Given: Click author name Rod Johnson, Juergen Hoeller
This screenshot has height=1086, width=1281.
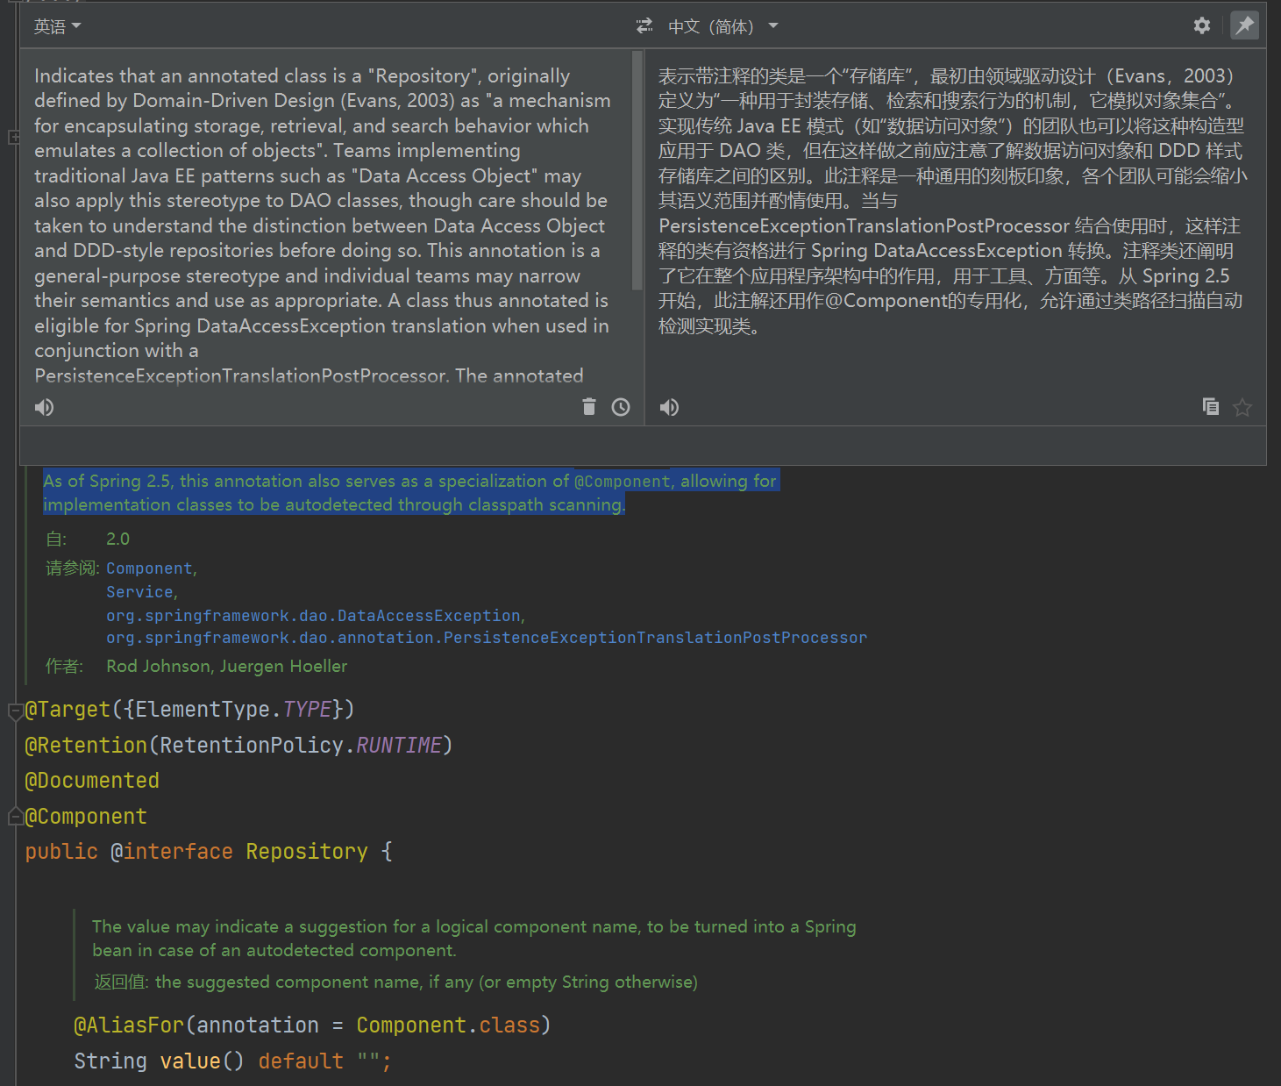Looking at the screenshot, I should (227, 667).
